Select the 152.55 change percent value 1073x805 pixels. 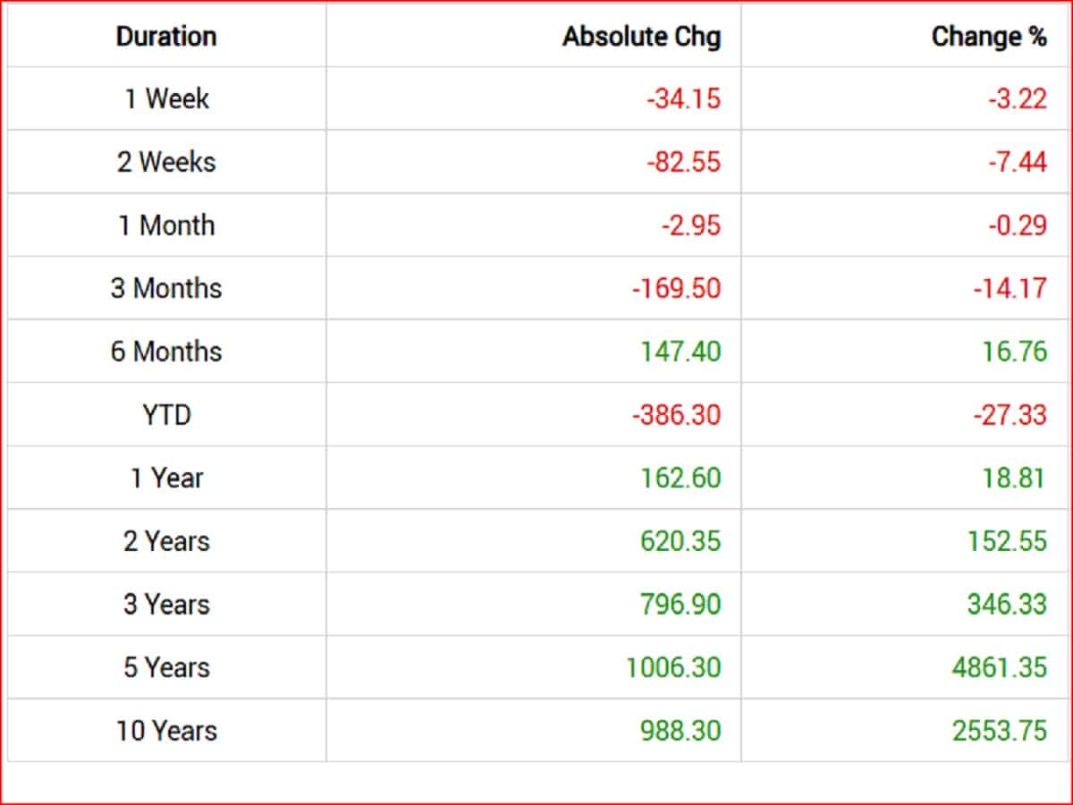coord(1007,541)
